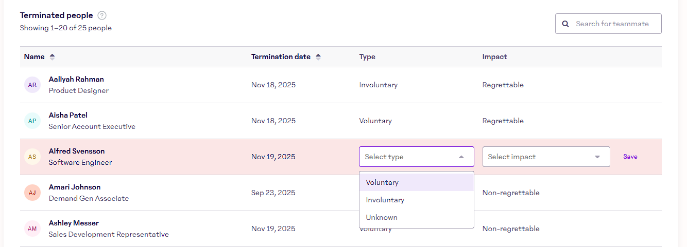Choose Involuntary from type list

385,200
